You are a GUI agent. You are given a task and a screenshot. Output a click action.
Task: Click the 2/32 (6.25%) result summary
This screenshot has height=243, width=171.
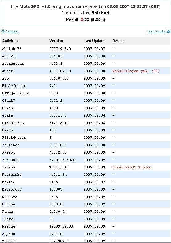pyautogui.click(x=93, y=19)
